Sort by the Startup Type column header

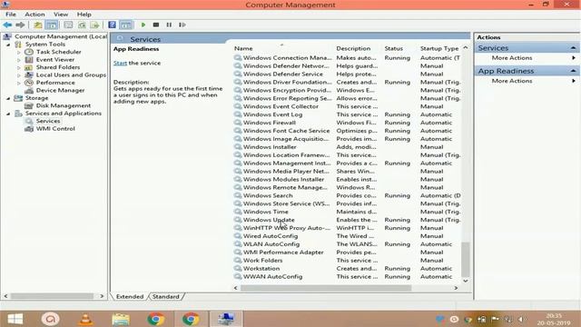[439, 48]
